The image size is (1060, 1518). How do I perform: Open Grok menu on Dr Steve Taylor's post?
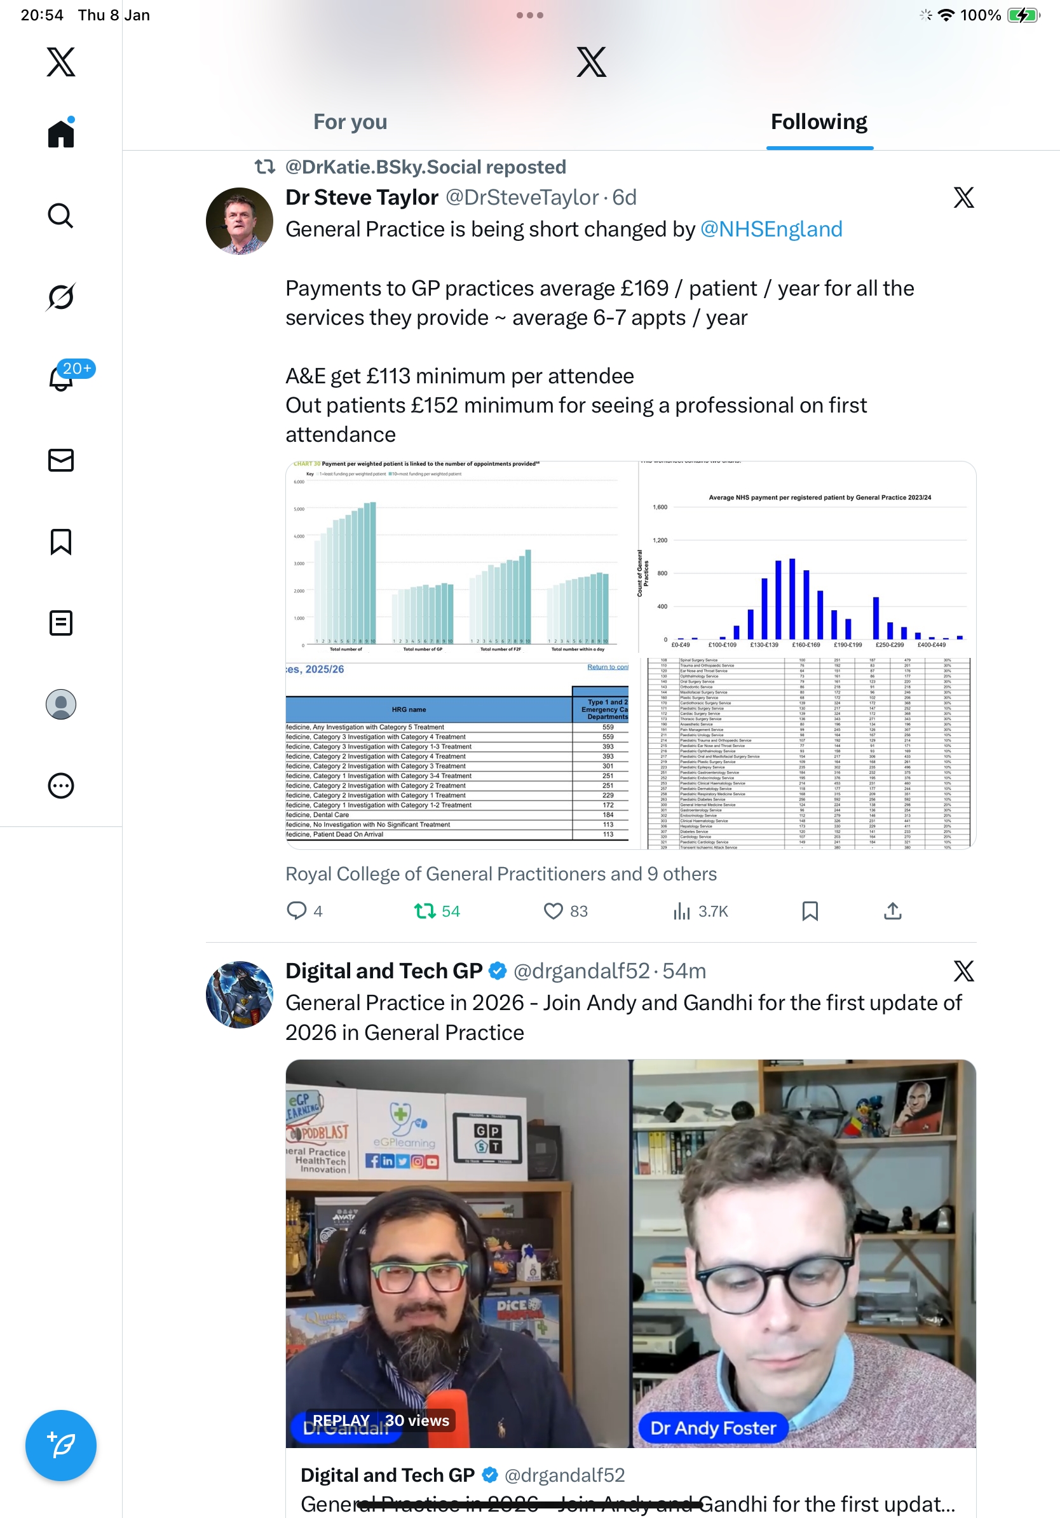pos(963,198)
